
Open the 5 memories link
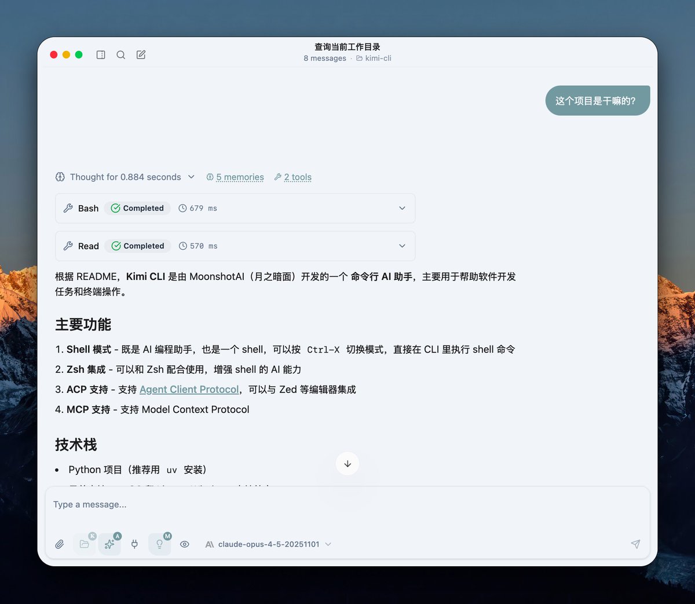point(235,177)
